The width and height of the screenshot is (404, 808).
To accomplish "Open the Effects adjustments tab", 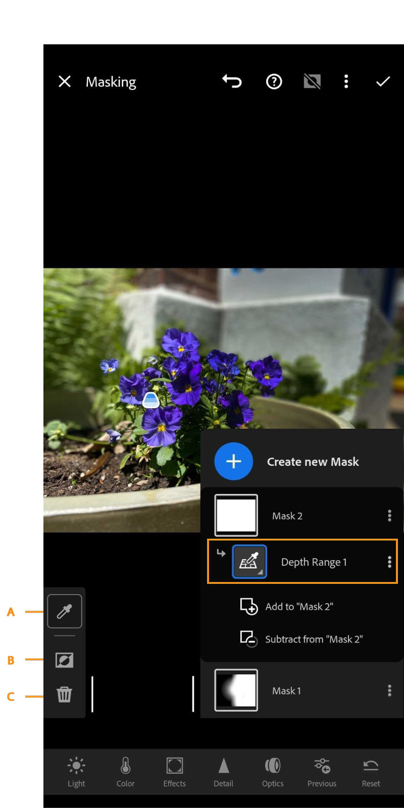I will 174,772.
